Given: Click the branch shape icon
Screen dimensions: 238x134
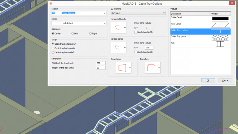Looking at the screenshot, I should pyautogui.click(x=151, y=68).
